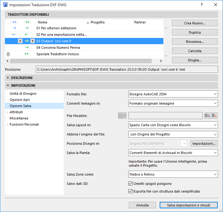The height and width of the screenshot is (212, 223).
Task: Click the blue bidirectional arrow column header
Action: click(15, 22)
